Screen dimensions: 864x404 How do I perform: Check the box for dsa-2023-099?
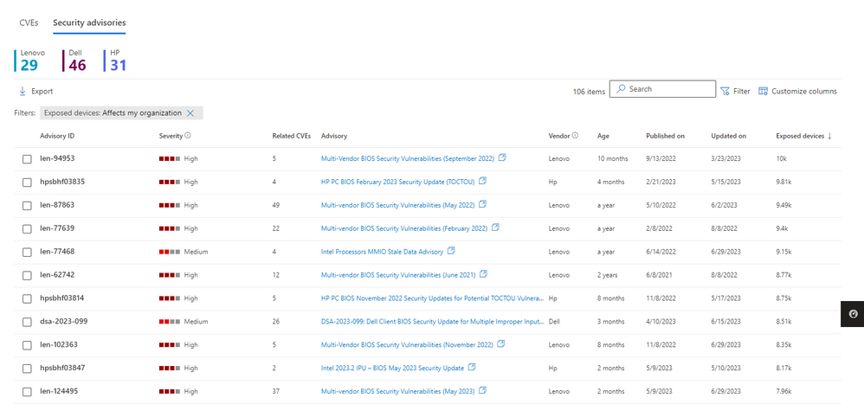27,322
